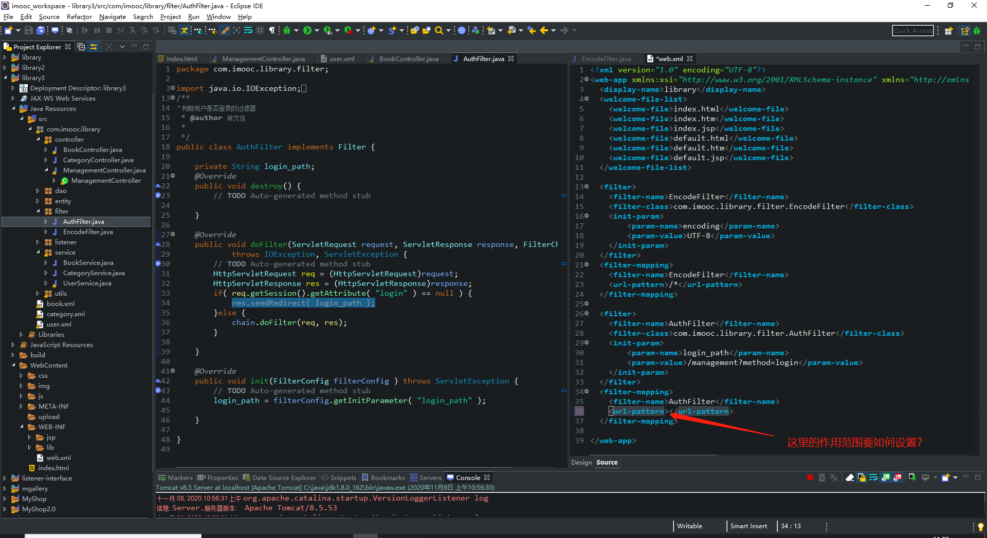Open the Search magnifier tool
The image size is (987, 538).
point(439,31)
